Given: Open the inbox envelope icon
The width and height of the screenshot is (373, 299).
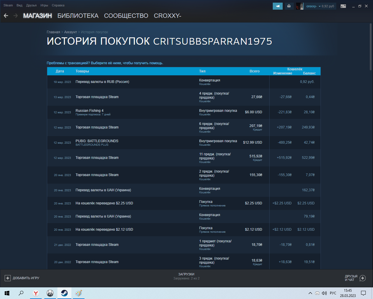Looking at the screenshot, I should tap(289, 6).
